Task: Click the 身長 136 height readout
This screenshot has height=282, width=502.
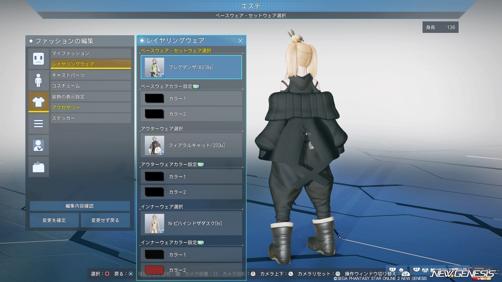Action: [441, 28]
